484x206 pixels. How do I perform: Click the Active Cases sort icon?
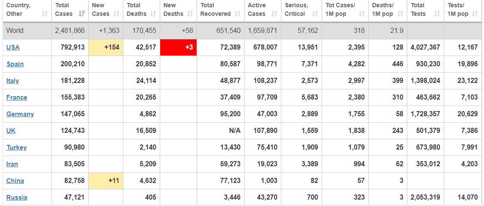point(274,14)
